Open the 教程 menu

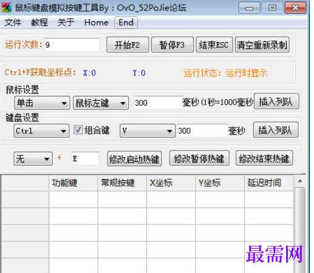39,22
